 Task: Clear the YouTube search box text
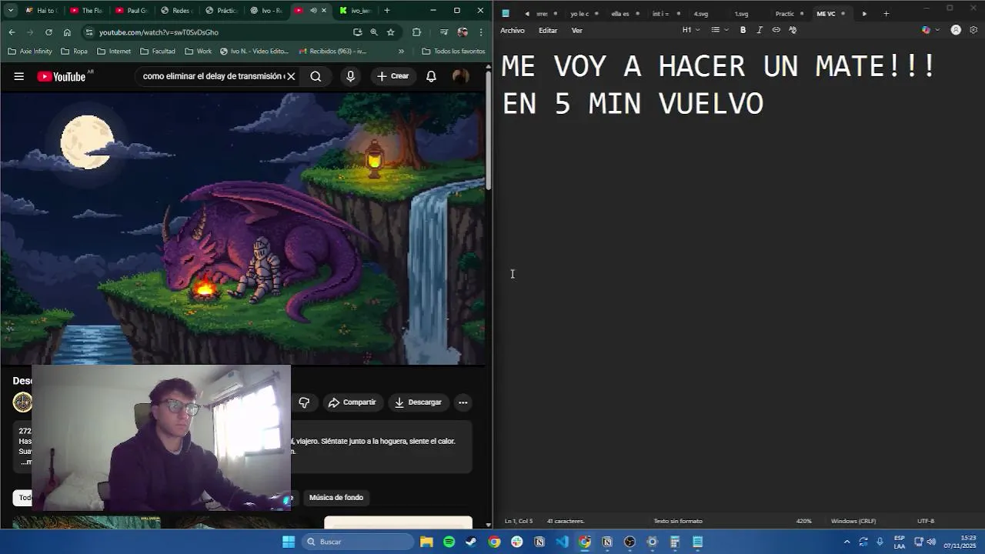pyautogui.click(x=291, y=76)
